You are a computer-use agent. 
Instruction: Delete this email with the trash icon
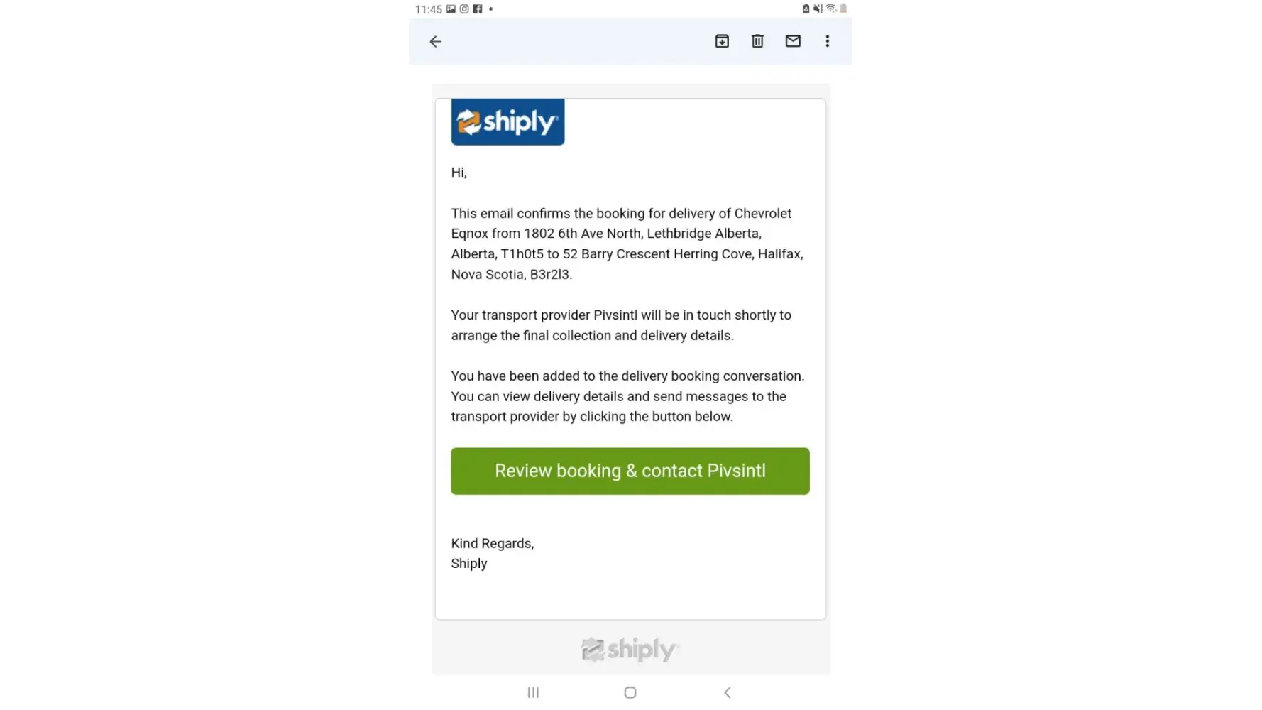point(757,41)
